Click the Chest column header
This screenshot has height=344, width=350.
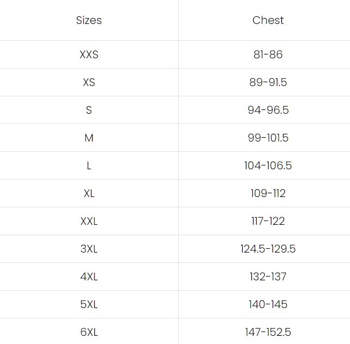pos(268,21)
